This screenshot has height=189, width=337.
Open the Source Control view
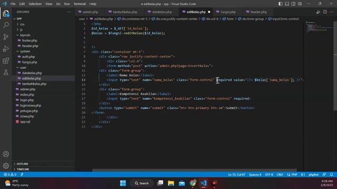pyautogui.click(x=6, y=37)
